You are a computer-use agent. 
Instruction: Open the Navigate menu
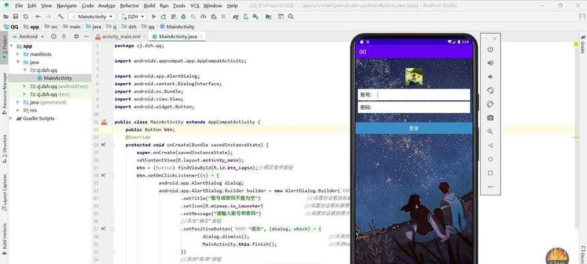click(66, 5)
